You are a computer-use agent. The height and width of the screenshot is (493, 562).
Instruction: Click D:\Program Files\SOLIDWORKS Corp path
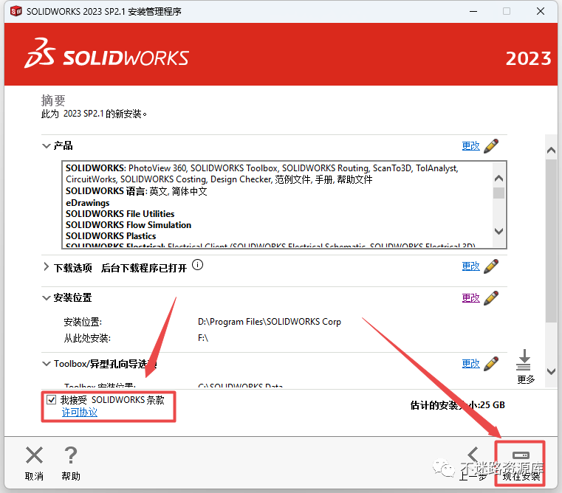pyautogui.click(x=269, y=322)
